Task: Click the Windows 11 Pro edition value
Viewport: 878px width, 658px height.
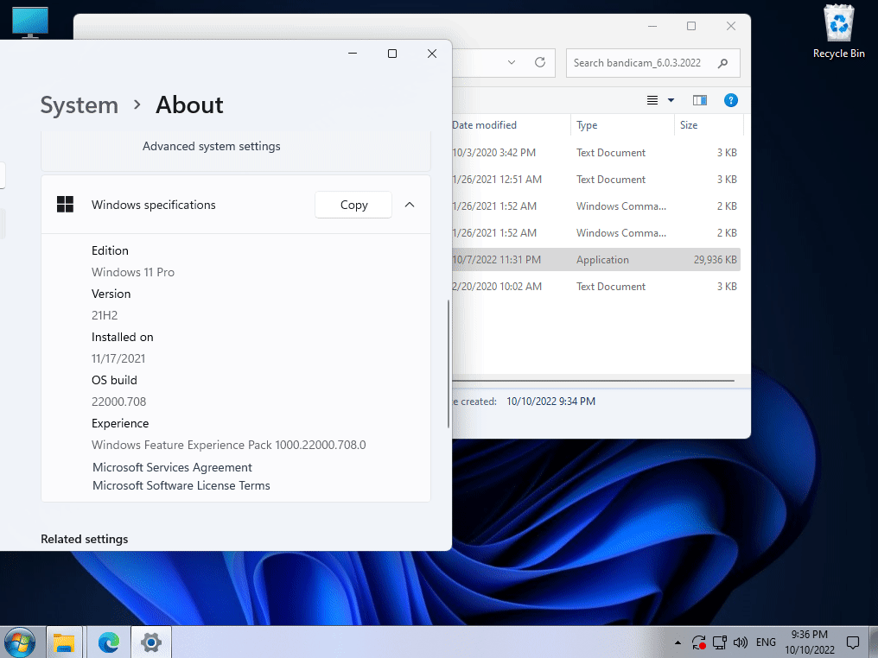Action: (x=133, y=273)
